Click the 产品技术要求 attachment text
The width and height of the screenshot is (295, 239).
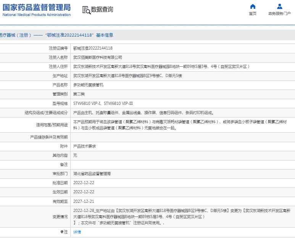click(x=84, y=146)
